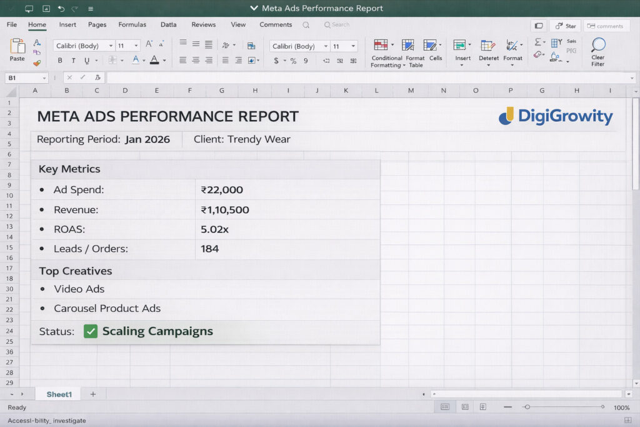The image size is (640, 427).
Task: Click the AutoSum sigma icon
Action: 537,43
